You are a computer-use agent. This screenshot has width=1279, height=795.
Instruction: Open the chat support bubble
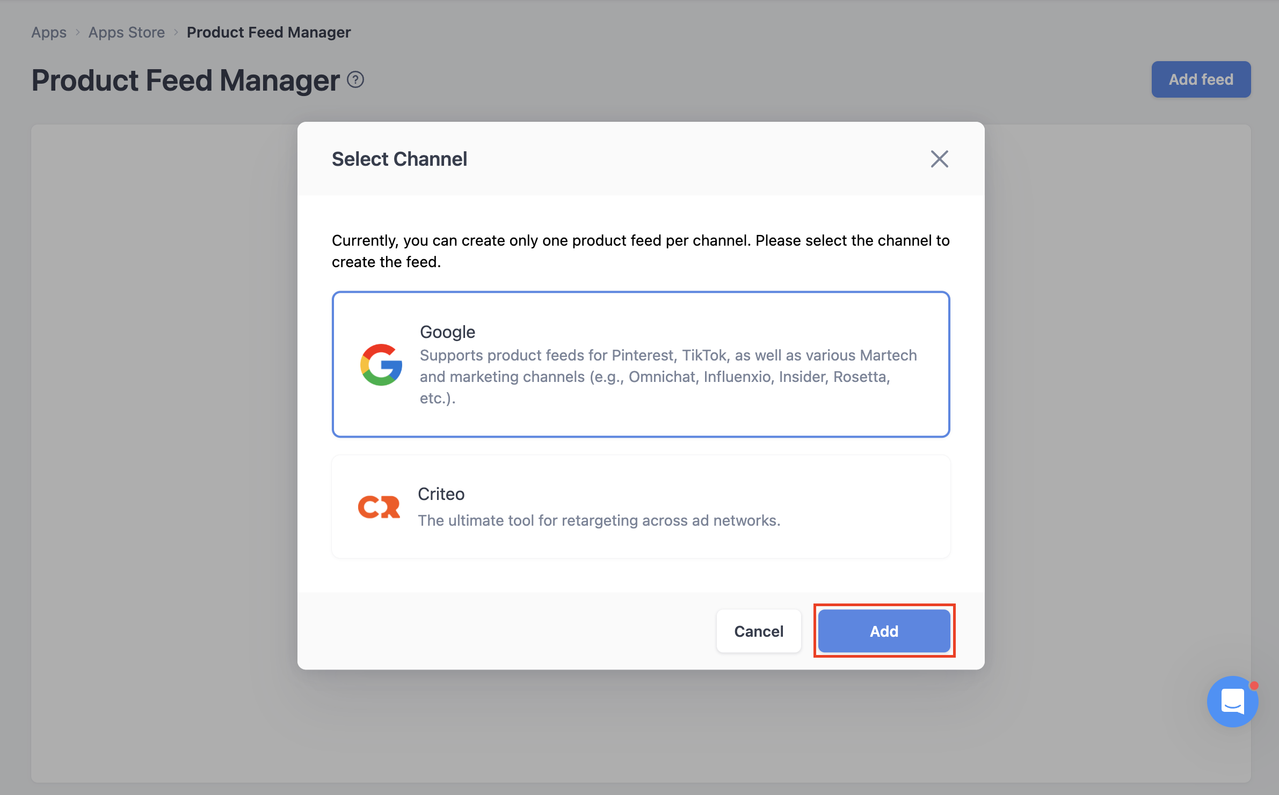click(x=1232, y=702)
